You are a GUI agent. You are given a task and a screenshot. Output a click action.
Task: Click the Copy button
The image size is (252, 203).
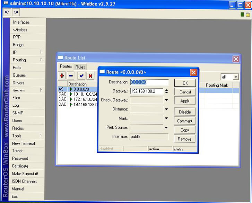coord(185,130)
